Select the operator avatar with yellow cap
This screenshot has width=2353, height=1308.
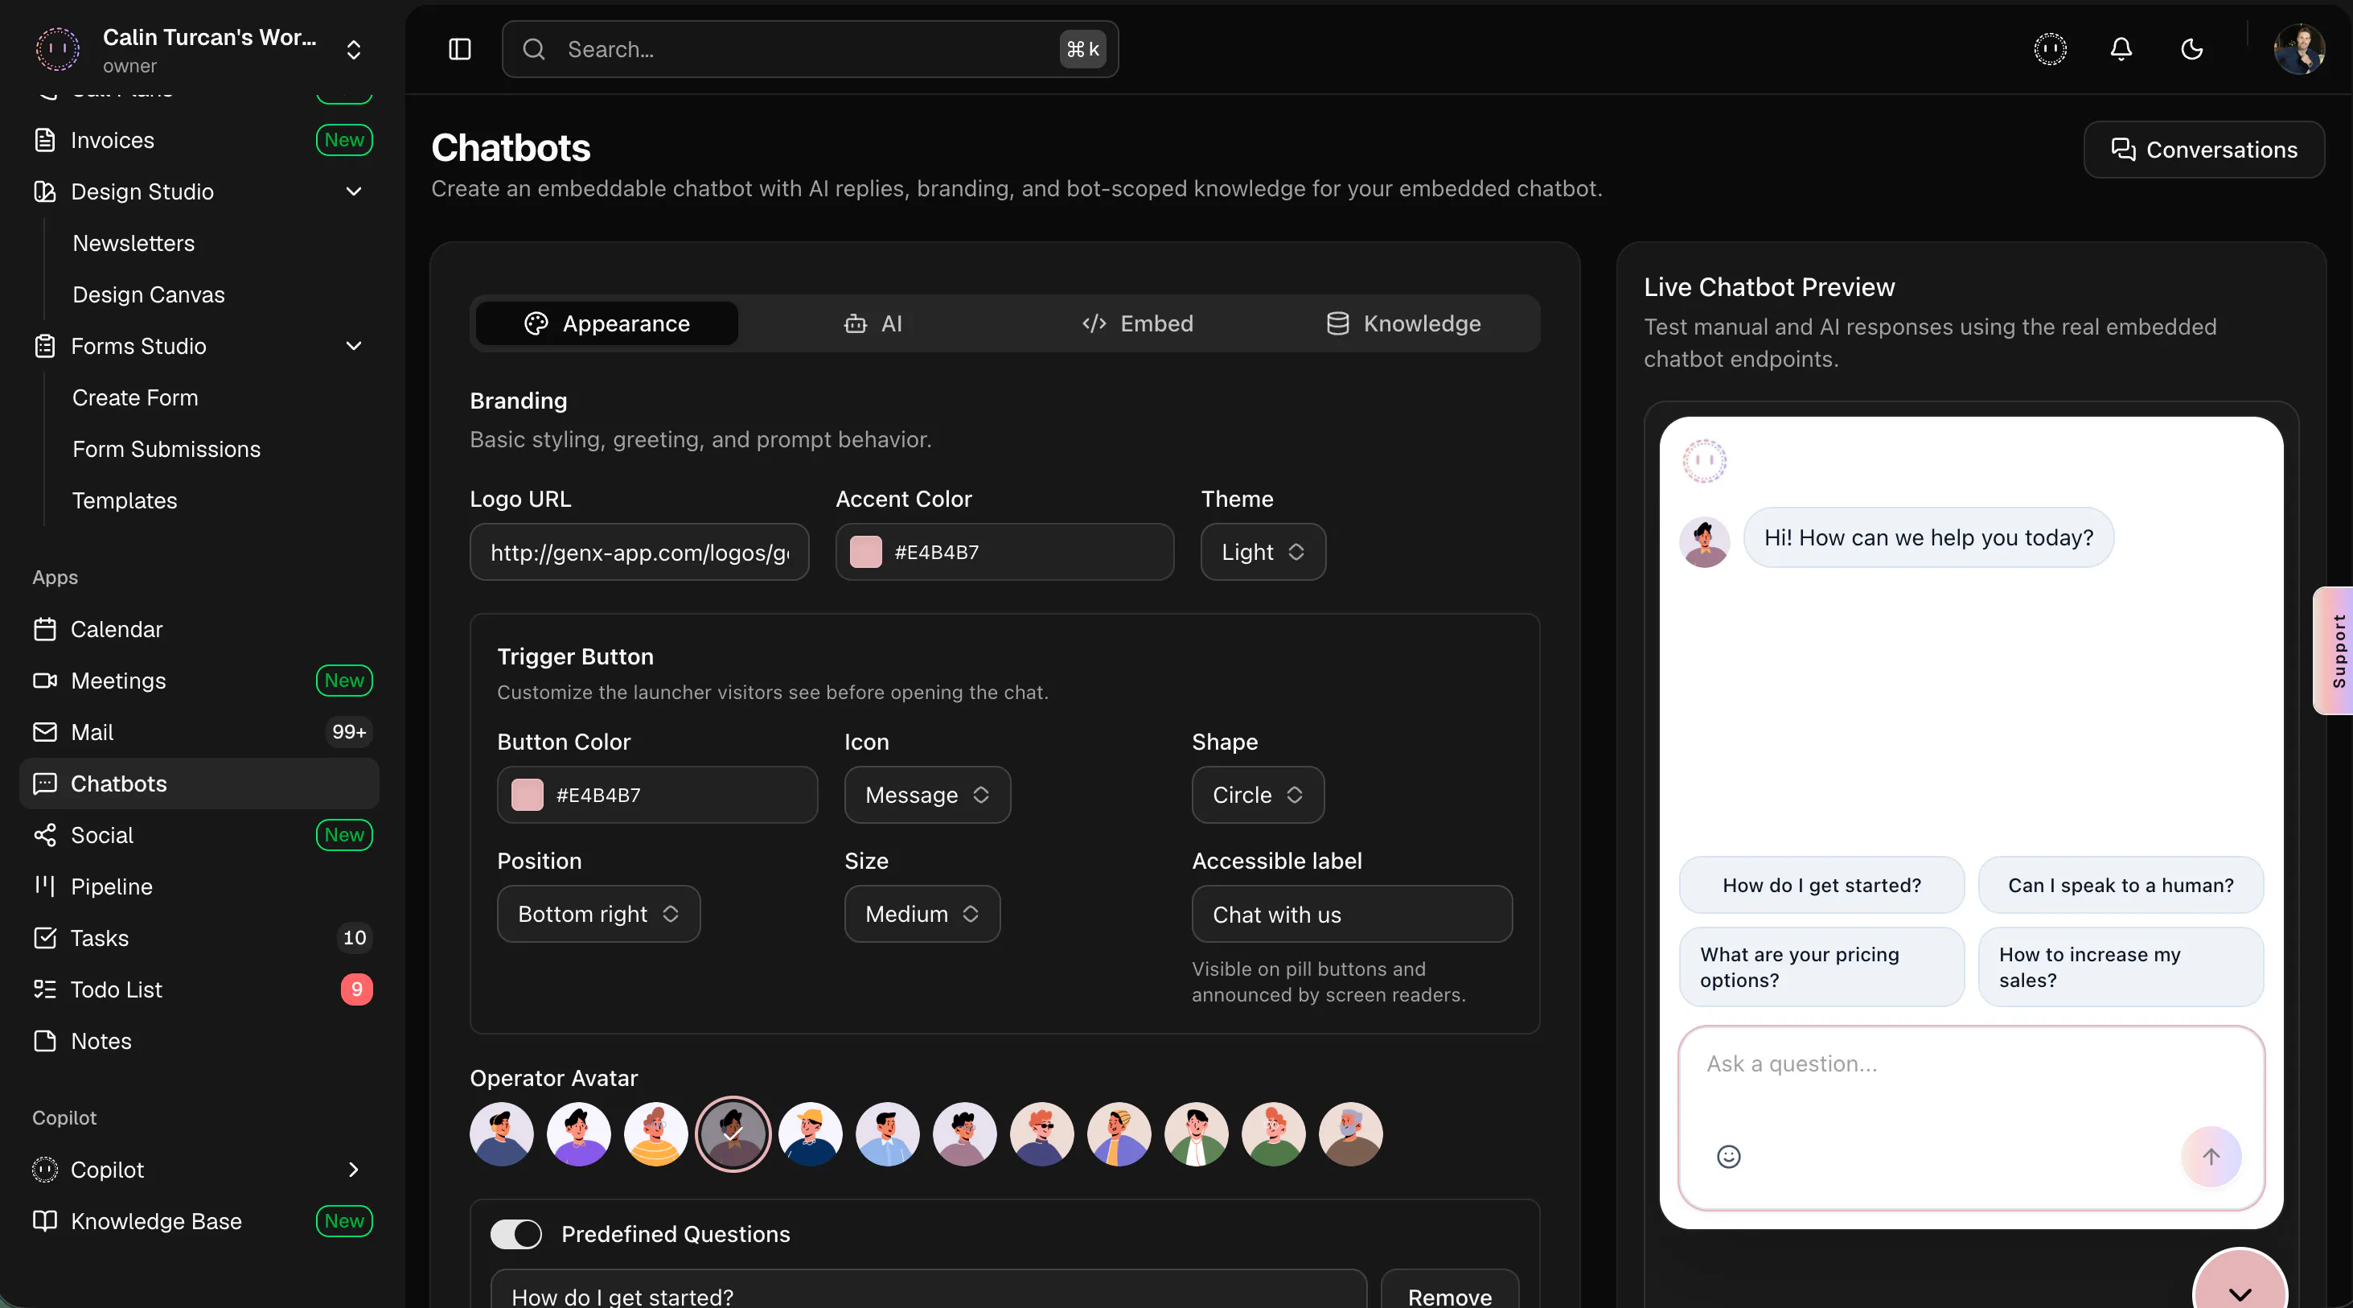811,1133
